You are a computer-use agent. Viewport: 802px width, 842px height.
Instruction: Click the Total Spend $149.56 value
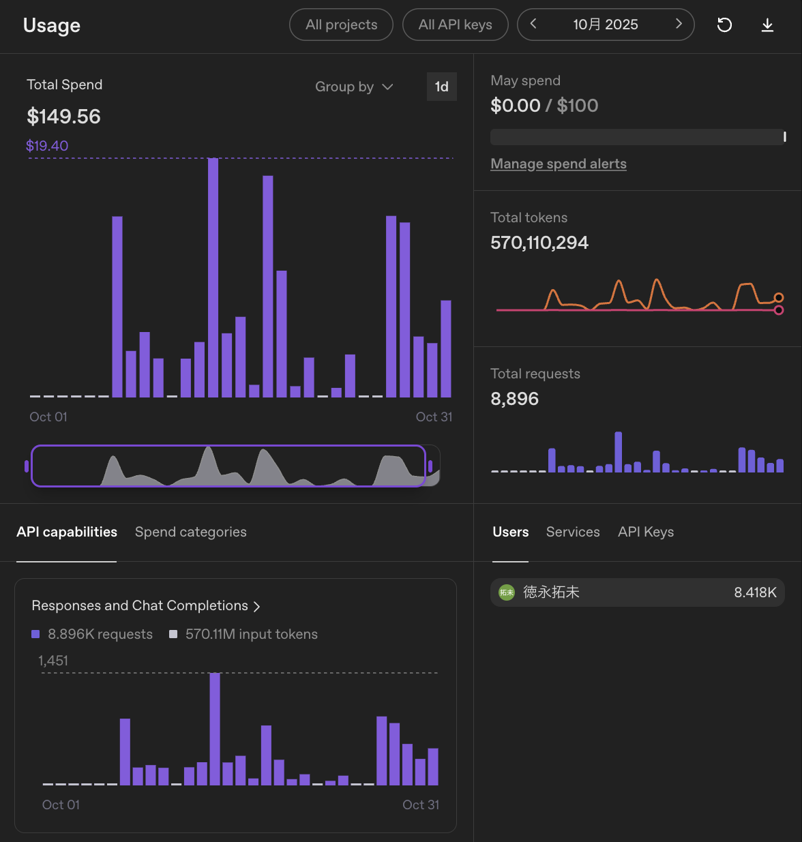coord(63,117)
